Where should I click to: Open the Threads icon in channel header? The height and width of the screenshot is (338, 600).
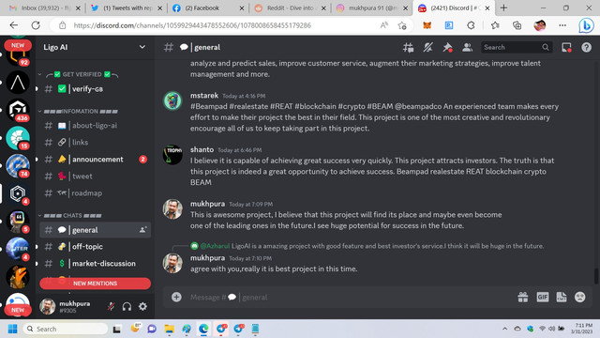tap(408, 48)
